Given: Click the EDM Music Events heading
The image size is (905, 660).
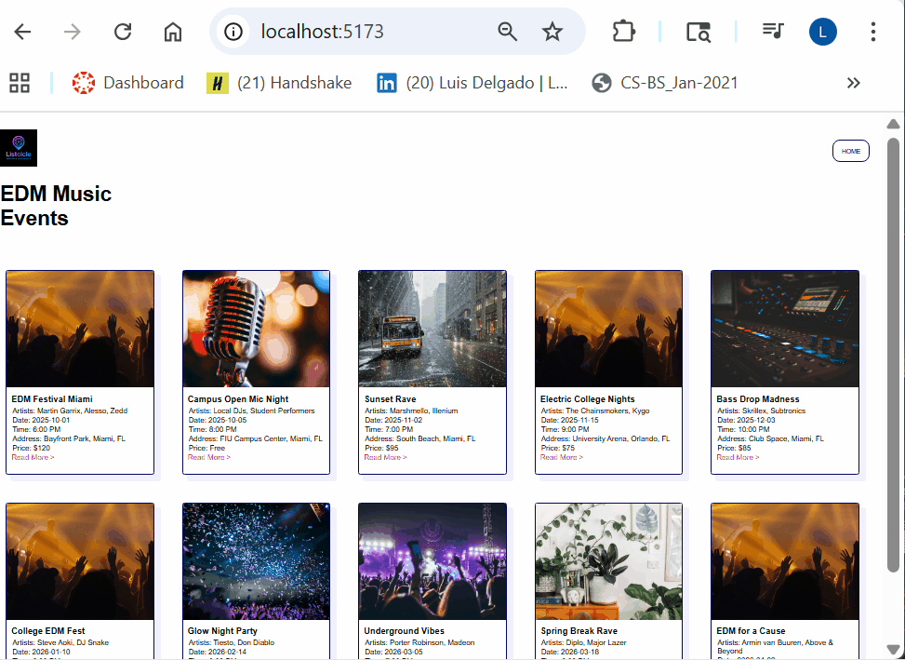Looking at the screenshot, I should point(56,206).
